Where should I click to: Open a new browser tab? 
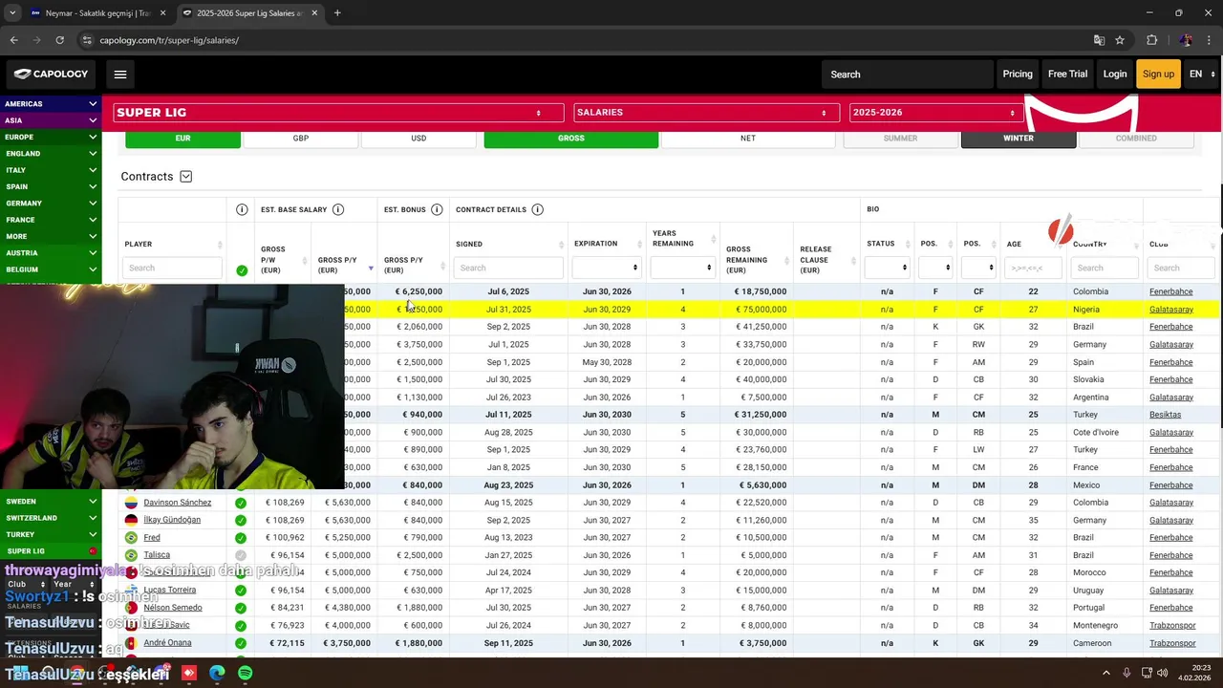click(337, 13)
